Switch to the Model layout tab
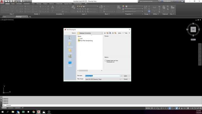 click(4, 108)
